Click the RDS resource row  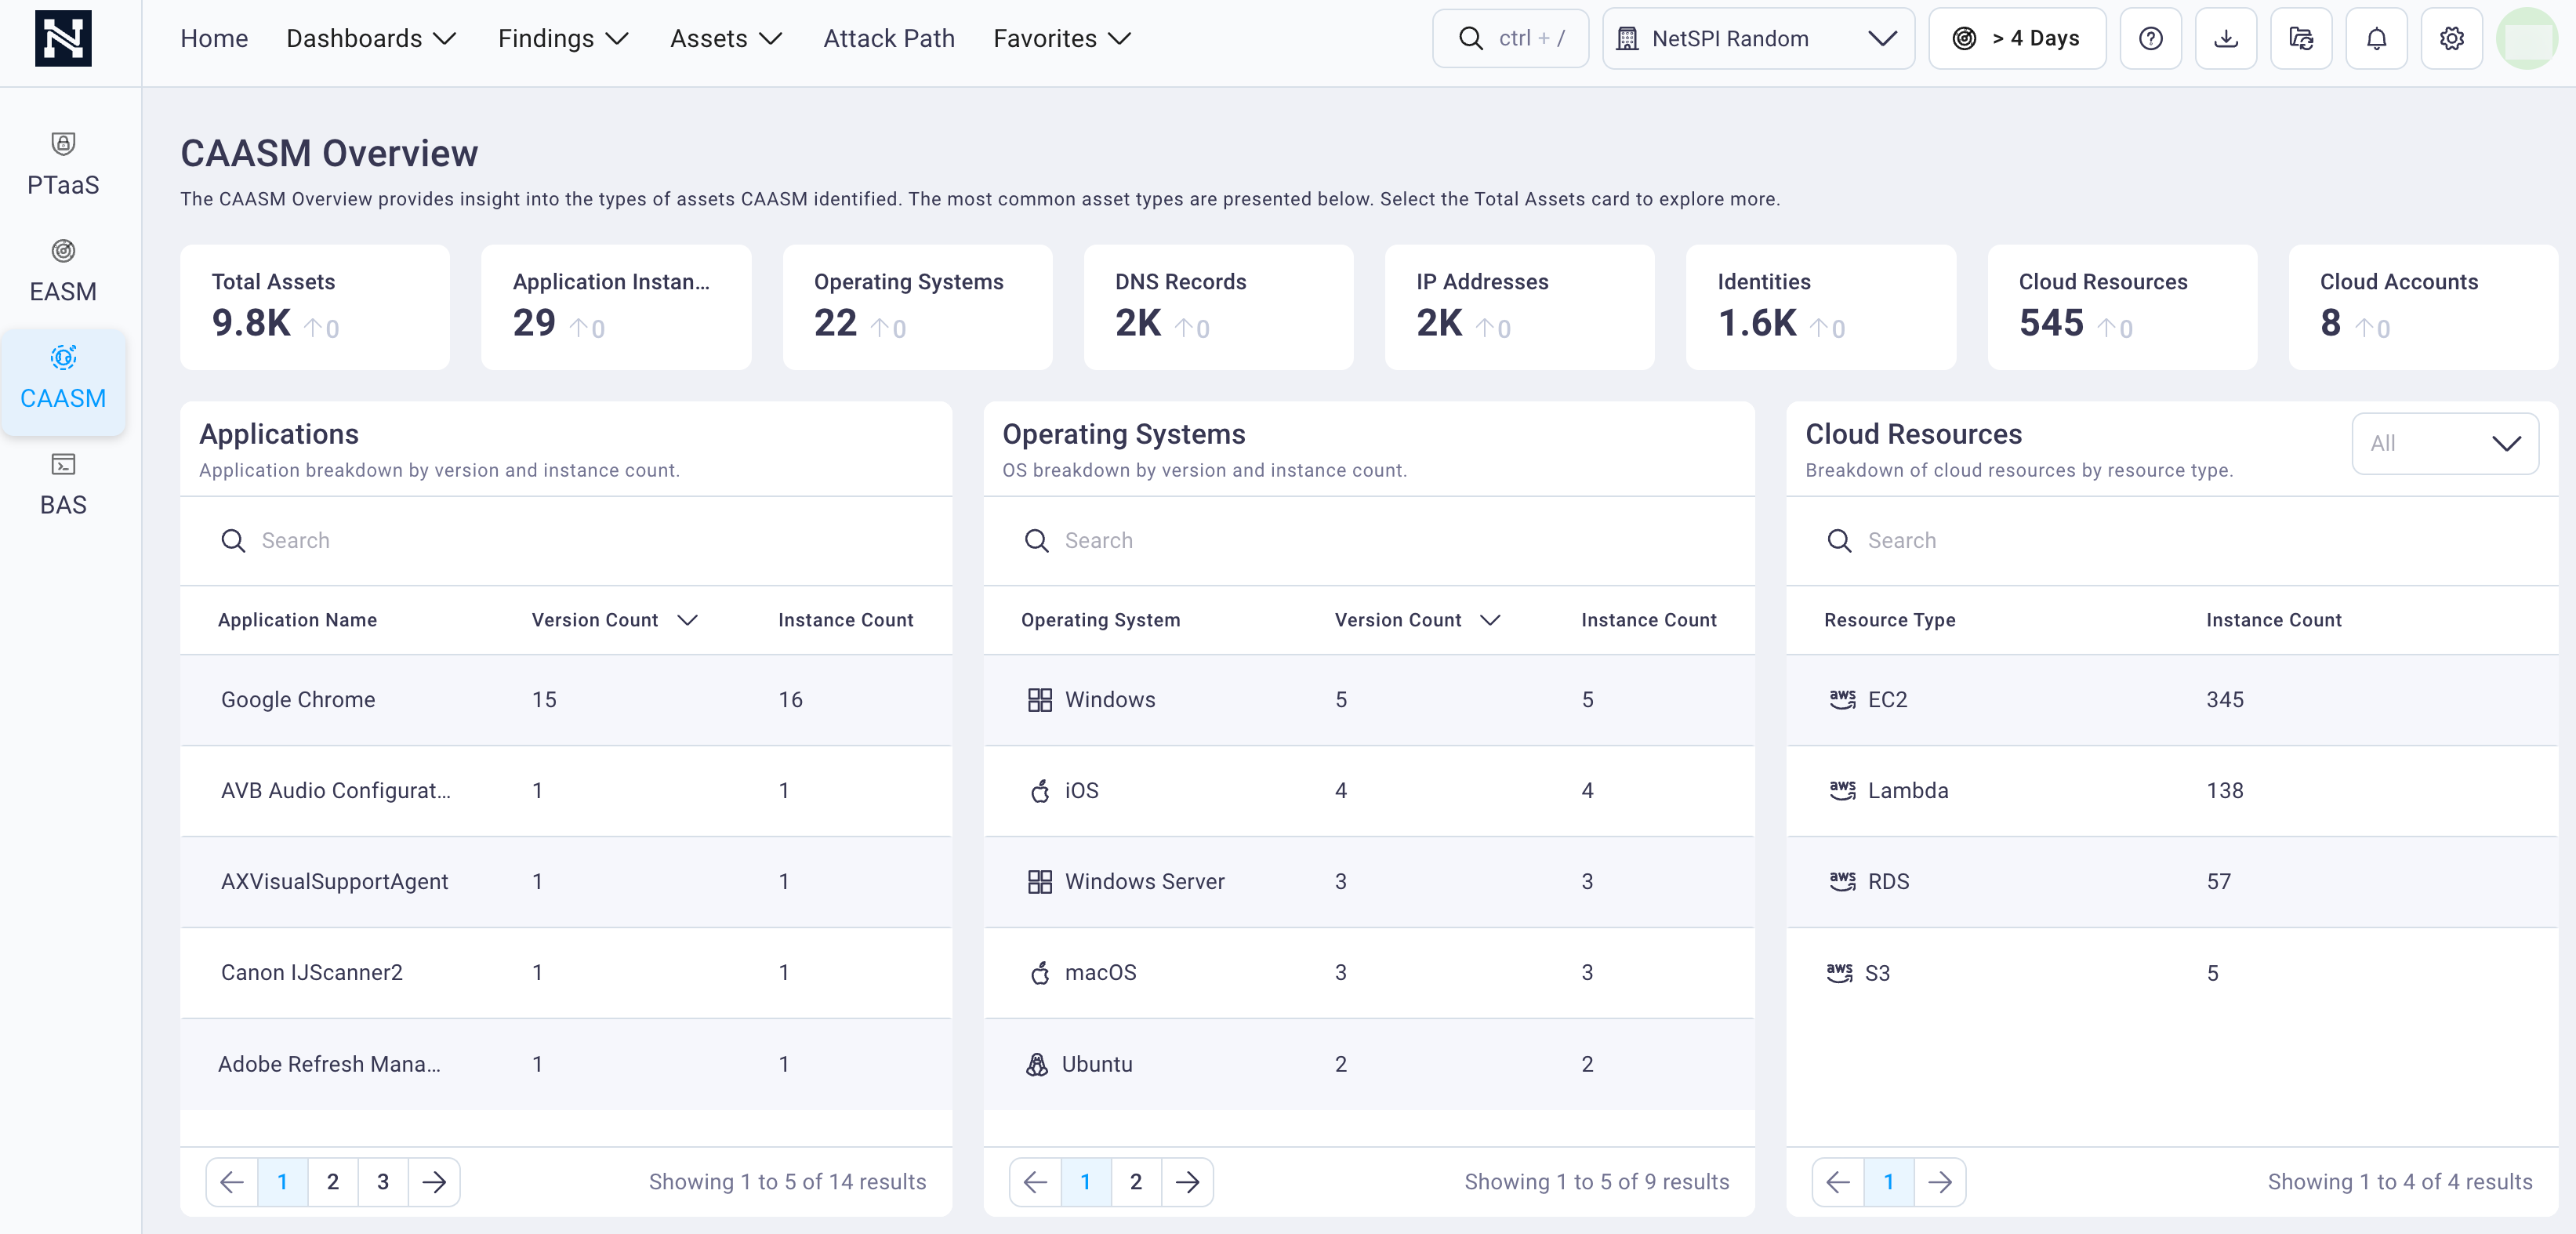tap(2172, 882)
